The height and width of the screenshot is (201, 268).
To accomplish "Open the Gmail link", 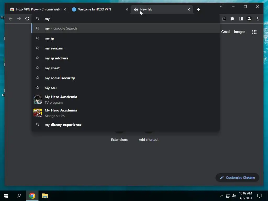I will click(226, 32).
